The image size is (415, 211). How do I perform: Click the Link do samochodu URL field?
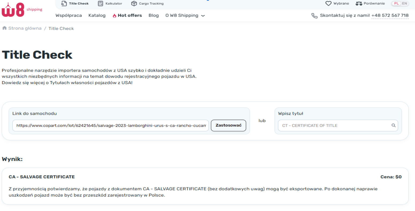click(111, 125)
